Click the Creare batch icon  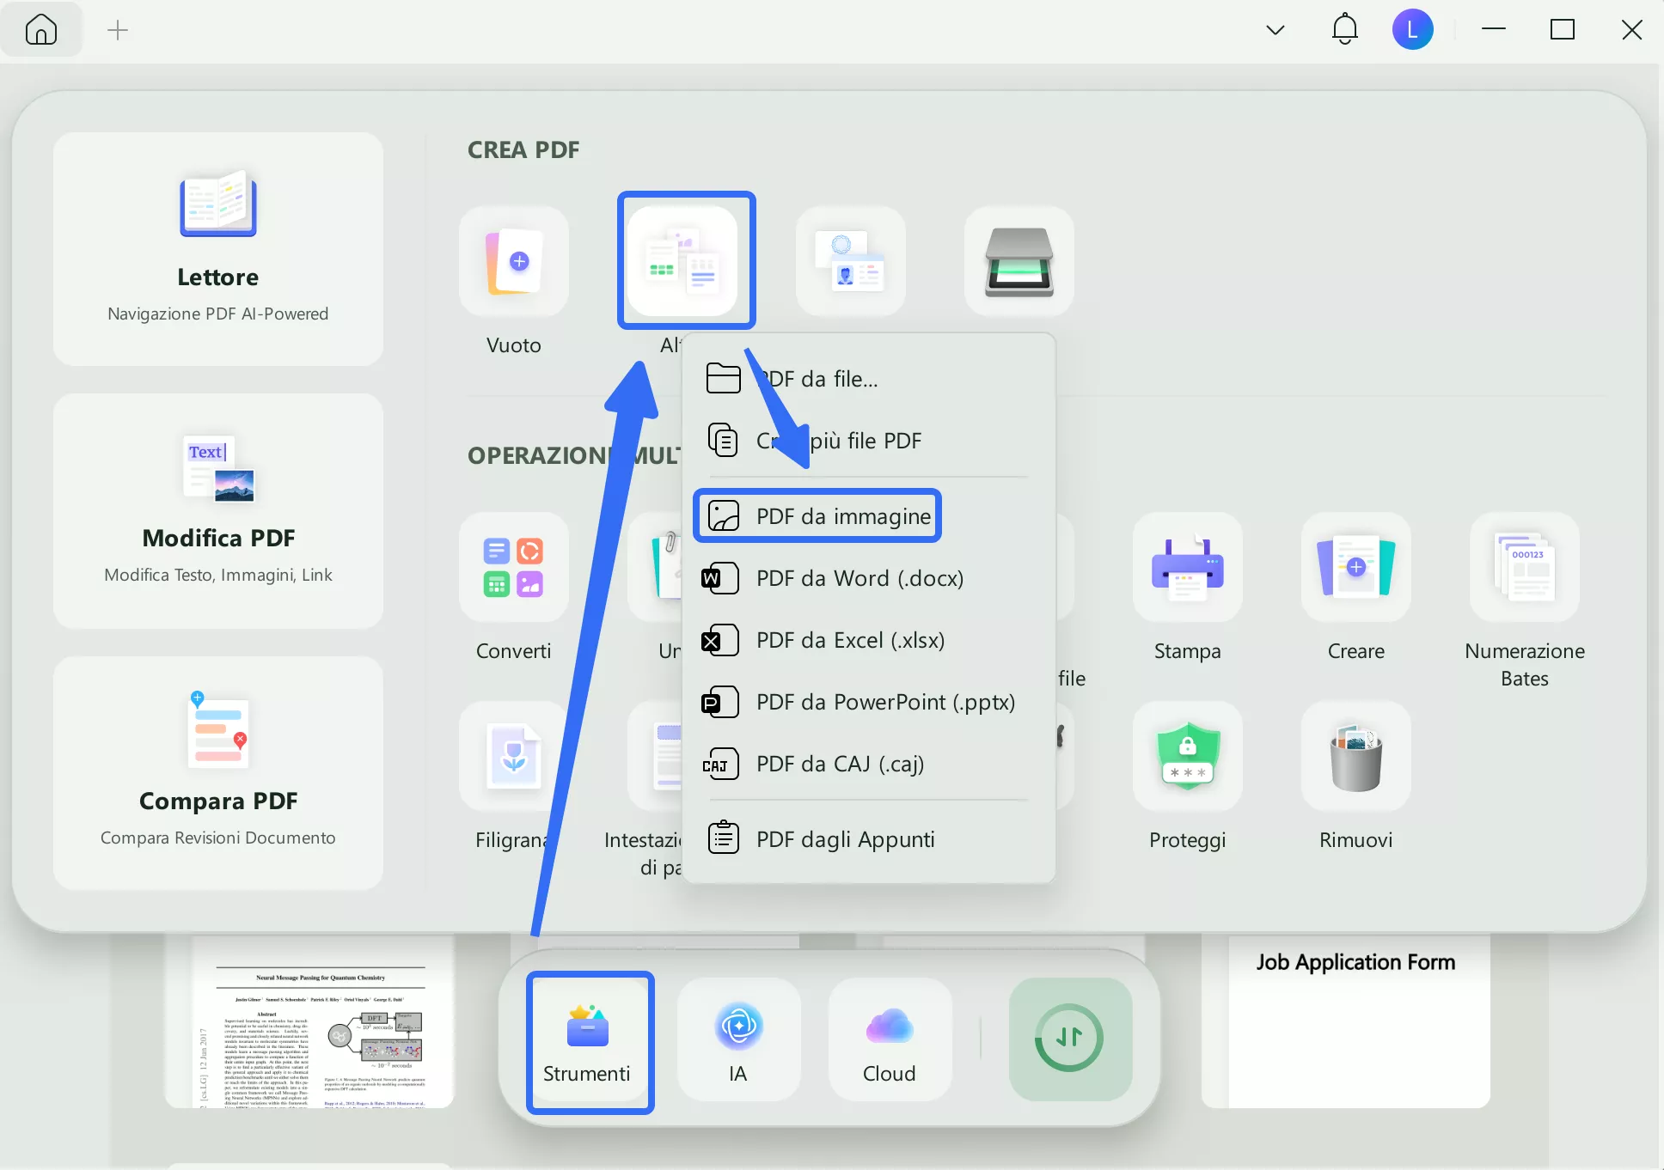(1355, 568)
